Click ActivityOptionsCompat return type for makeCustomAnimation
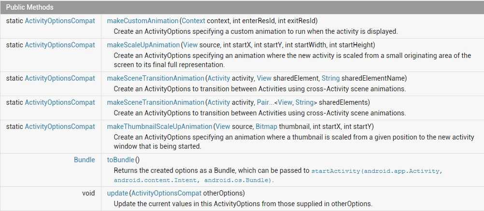 (60, 21)
